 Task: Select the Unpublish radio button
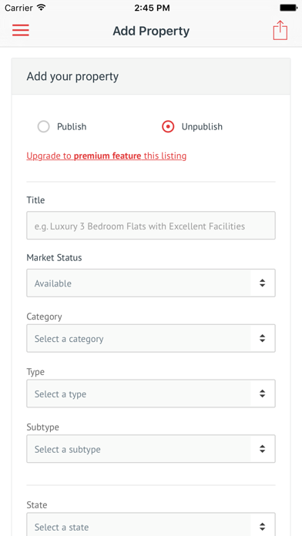tap(168, 126)
